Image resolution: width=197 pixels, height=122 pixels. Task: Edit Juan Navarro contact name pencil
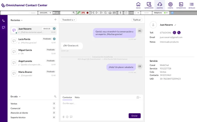point(175,25)
